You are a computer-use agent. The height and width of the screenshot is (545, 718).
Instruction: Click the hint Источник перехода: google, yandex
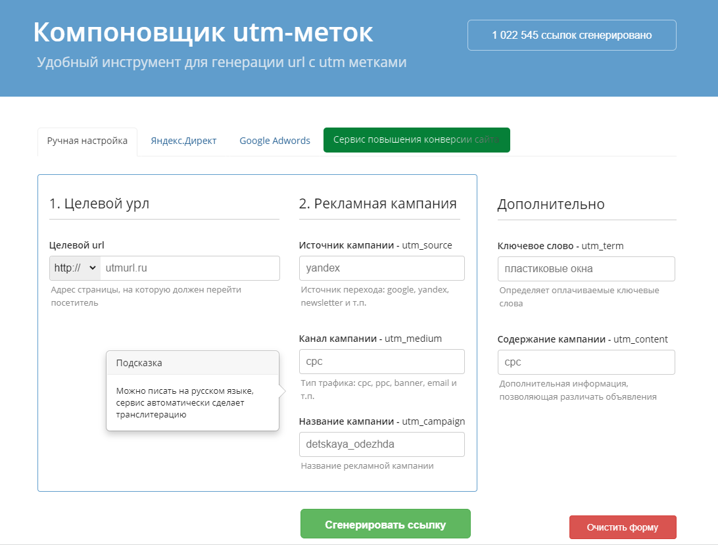(x=375, y=296)
